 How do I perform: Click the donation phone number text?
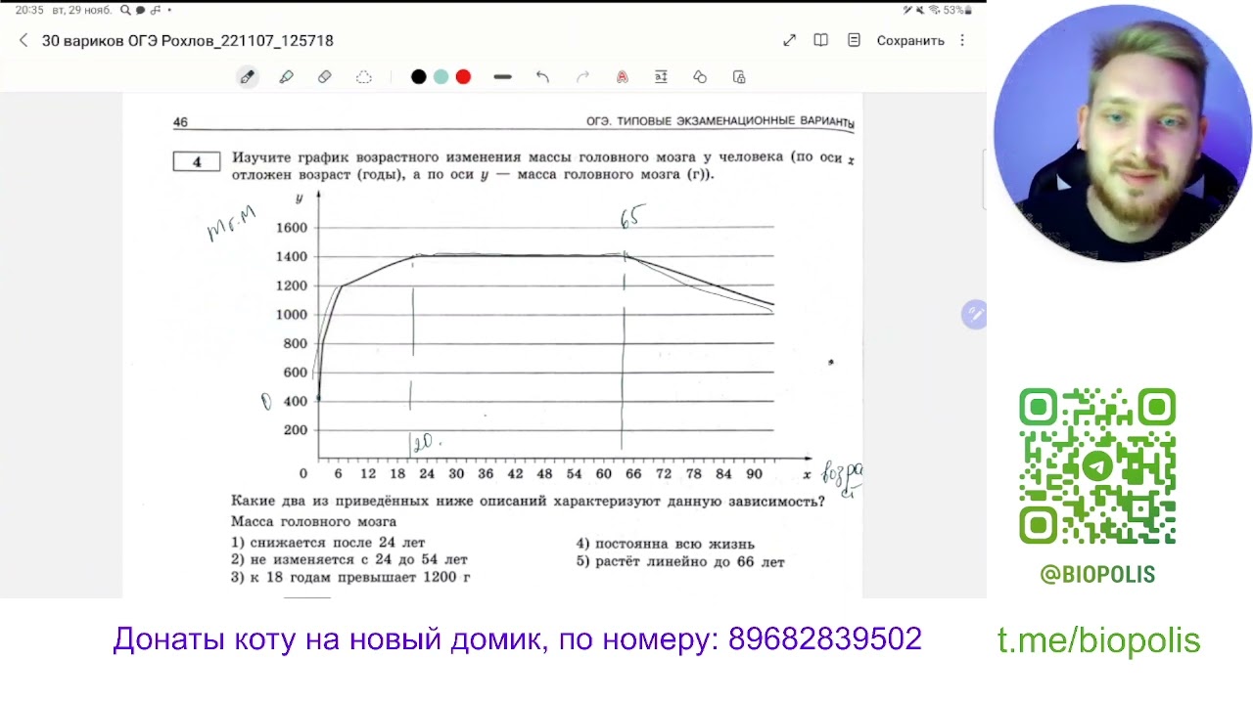(825, 638)
